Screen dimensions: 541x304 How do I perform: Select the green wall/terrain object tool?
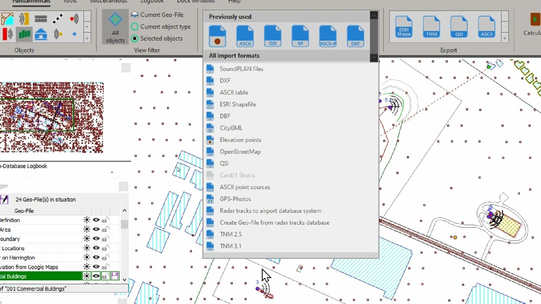(x=24, y=34)
